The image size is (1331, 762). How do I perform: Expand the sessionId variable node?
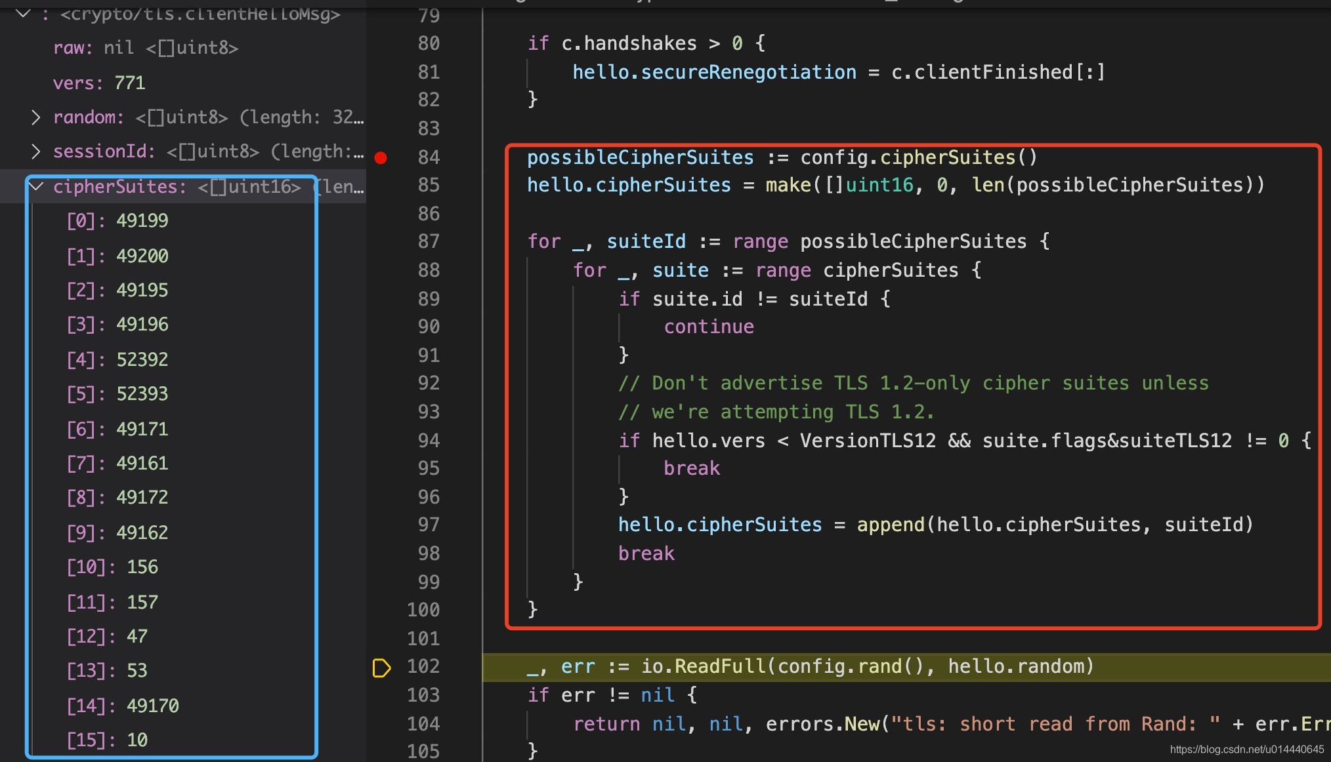click(36, 151)
